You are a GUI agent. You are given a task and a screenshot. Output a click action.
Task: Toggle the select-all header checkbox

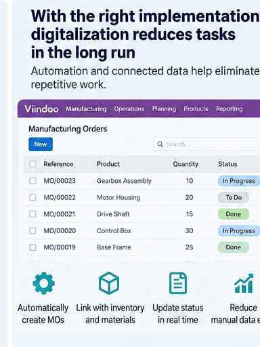click(x=32, y=164)
